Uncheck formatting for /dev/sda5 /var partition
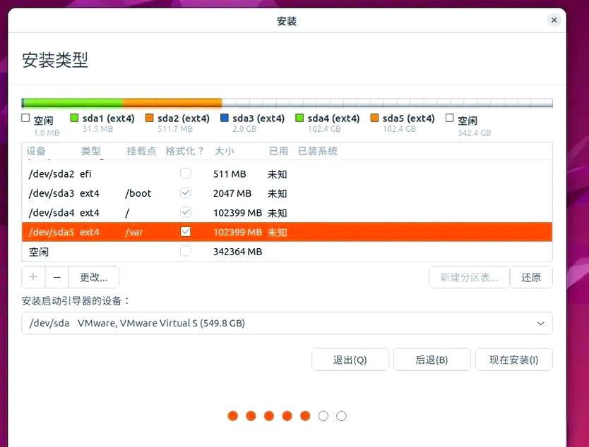The image size is (589, 447). point(186,231)
